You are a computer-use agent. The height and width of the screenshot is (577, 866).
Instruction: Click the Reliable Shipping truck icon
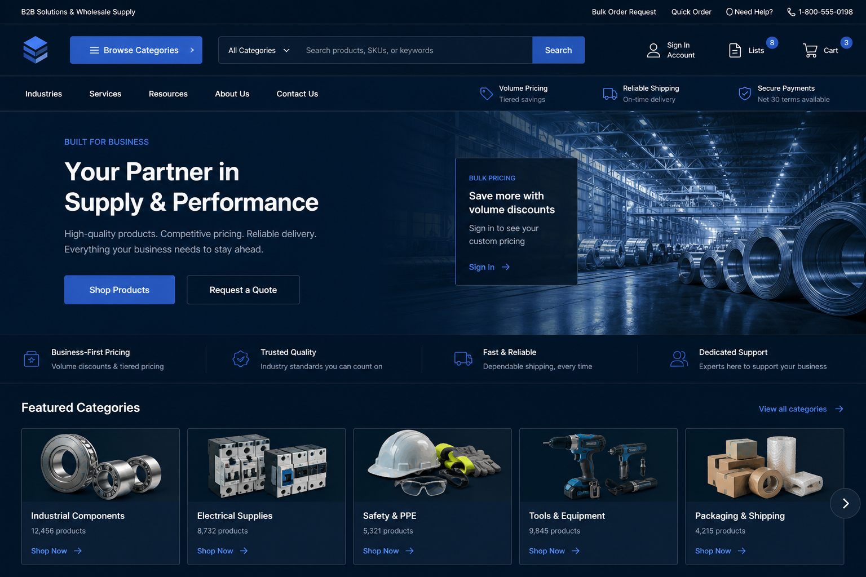[610, 94]
